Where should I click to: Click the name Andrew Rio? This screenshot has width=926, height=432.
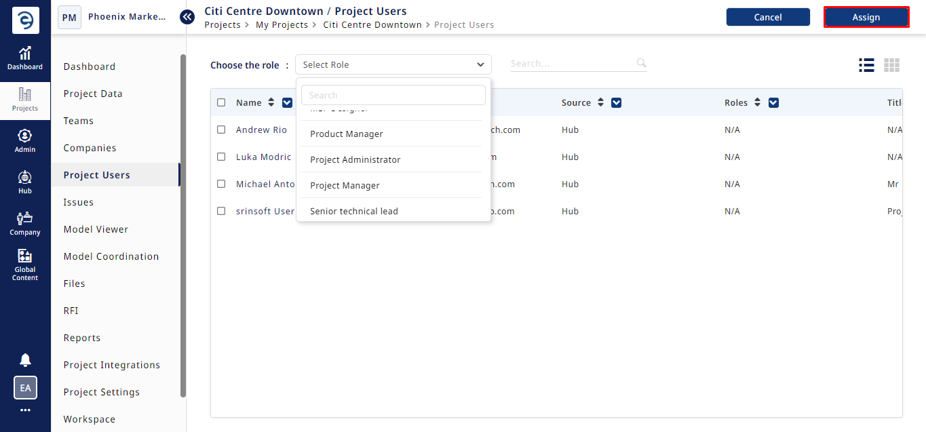(x=261, y=130)
